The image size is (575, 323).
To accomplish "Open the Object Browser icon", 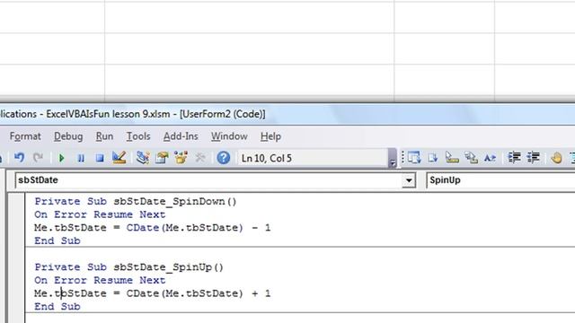I will [181, 158].
